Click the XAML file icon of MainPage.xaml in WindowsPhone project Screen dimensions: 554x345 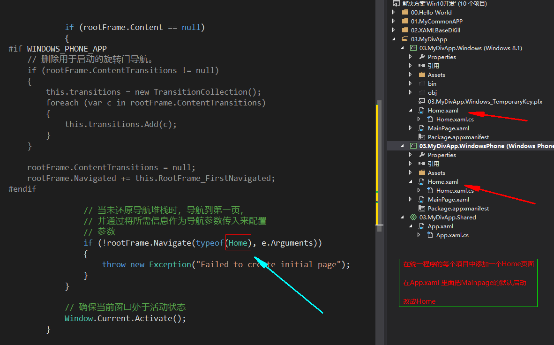coord(422,199)
